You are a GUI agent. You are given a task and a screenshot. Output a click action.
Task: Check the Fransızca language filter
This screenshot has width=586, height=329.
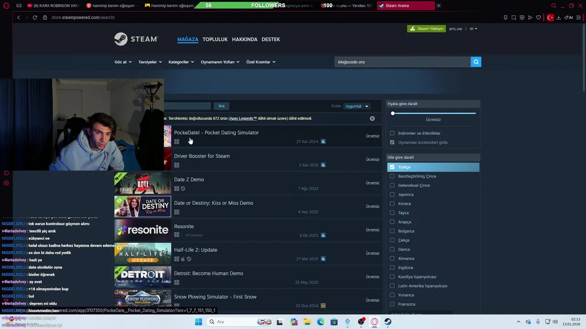(x=392, y=304)
